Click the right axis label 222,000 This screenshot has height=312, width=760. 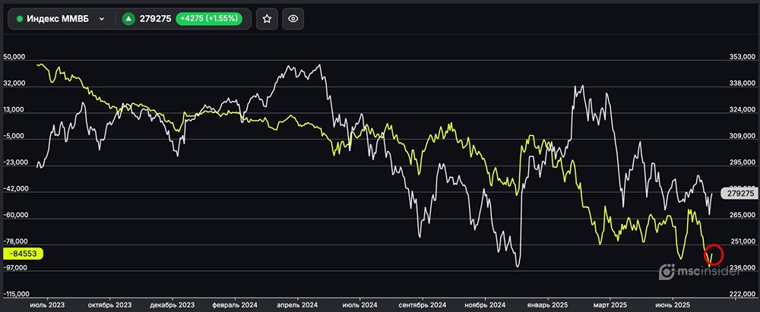click(x=742, y=294)
